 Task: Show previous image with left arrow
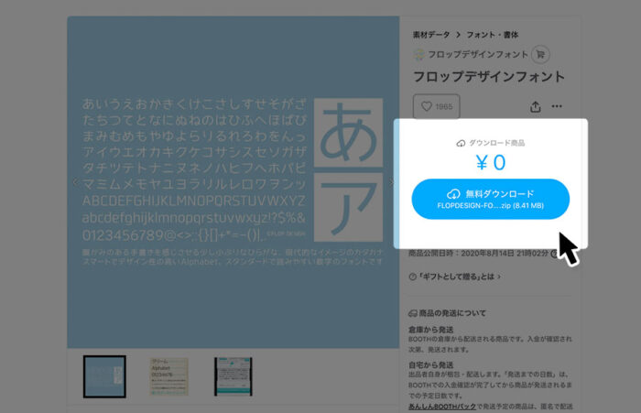pos(75,182)
